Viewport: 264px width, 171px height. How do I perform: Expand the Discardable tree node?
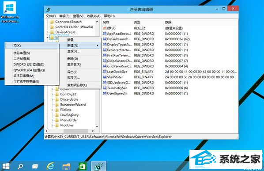click(53, 99)
